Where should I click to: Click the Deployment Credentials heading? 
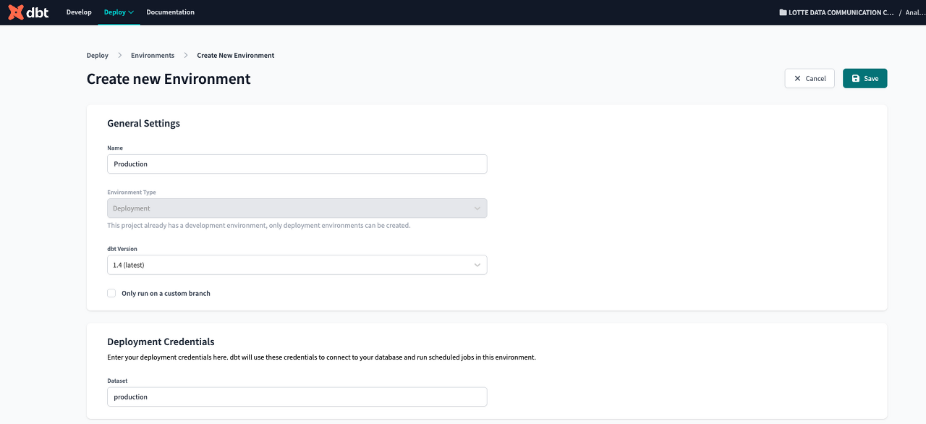161,342
